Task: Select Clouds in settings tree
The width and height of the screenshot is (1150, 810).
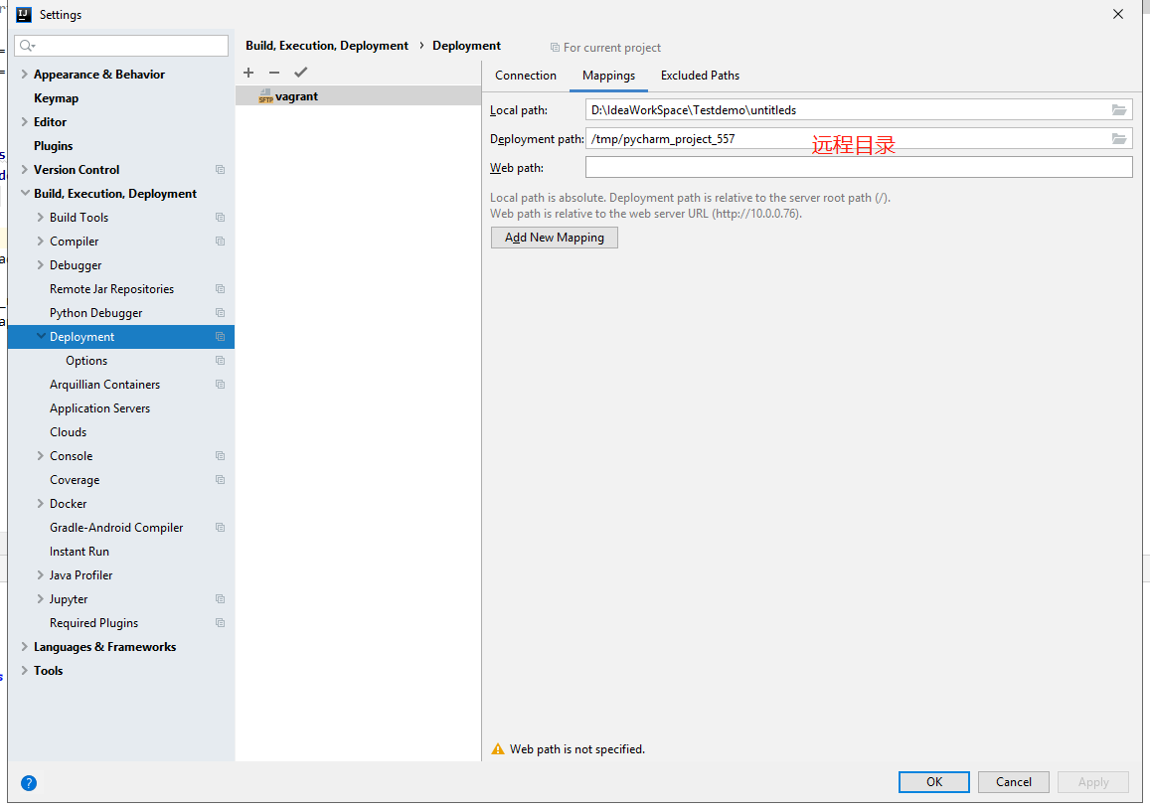Action: [69, 432]
